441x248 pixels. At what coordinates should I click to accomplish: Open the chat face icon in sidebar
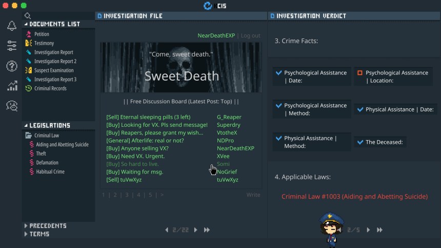[12, 106]
